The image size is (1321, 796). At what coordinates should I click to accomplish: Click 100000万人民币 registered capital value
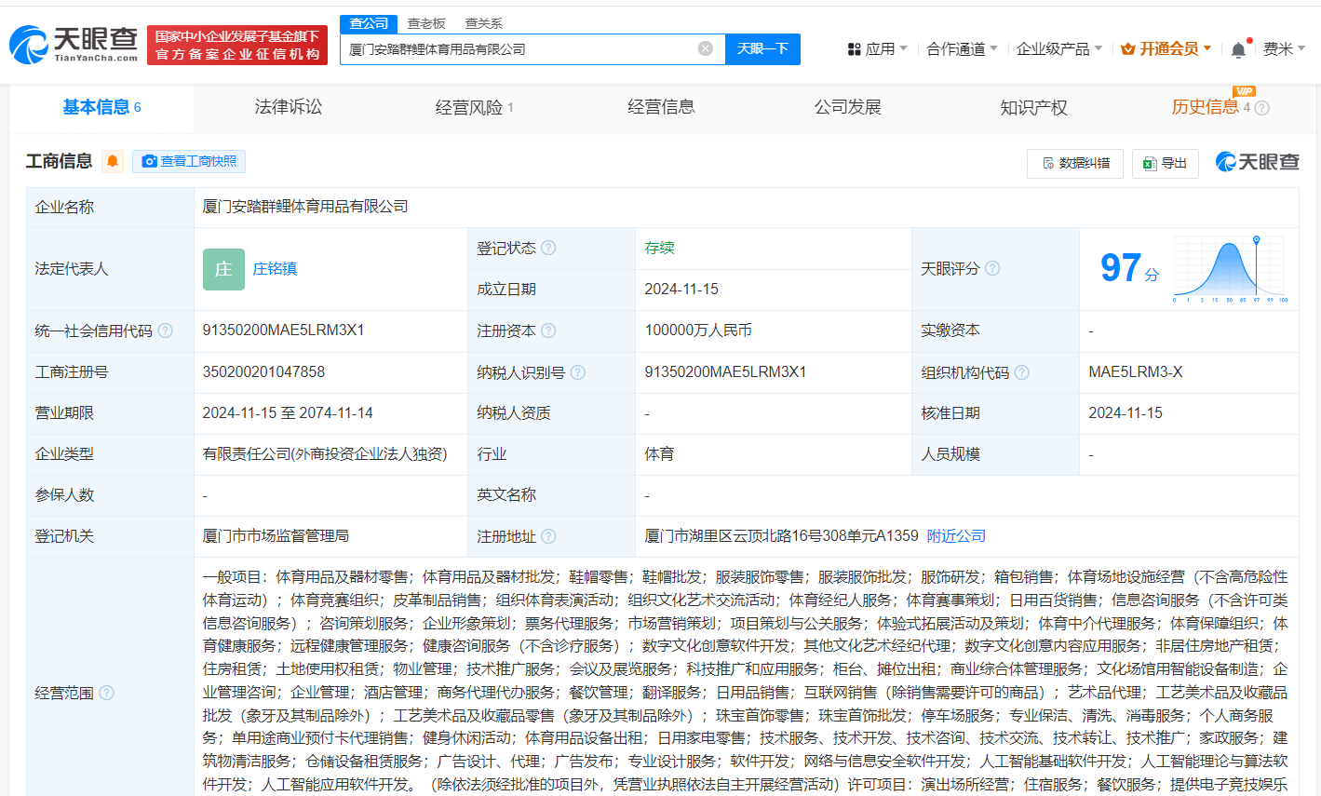click(698, 331)
